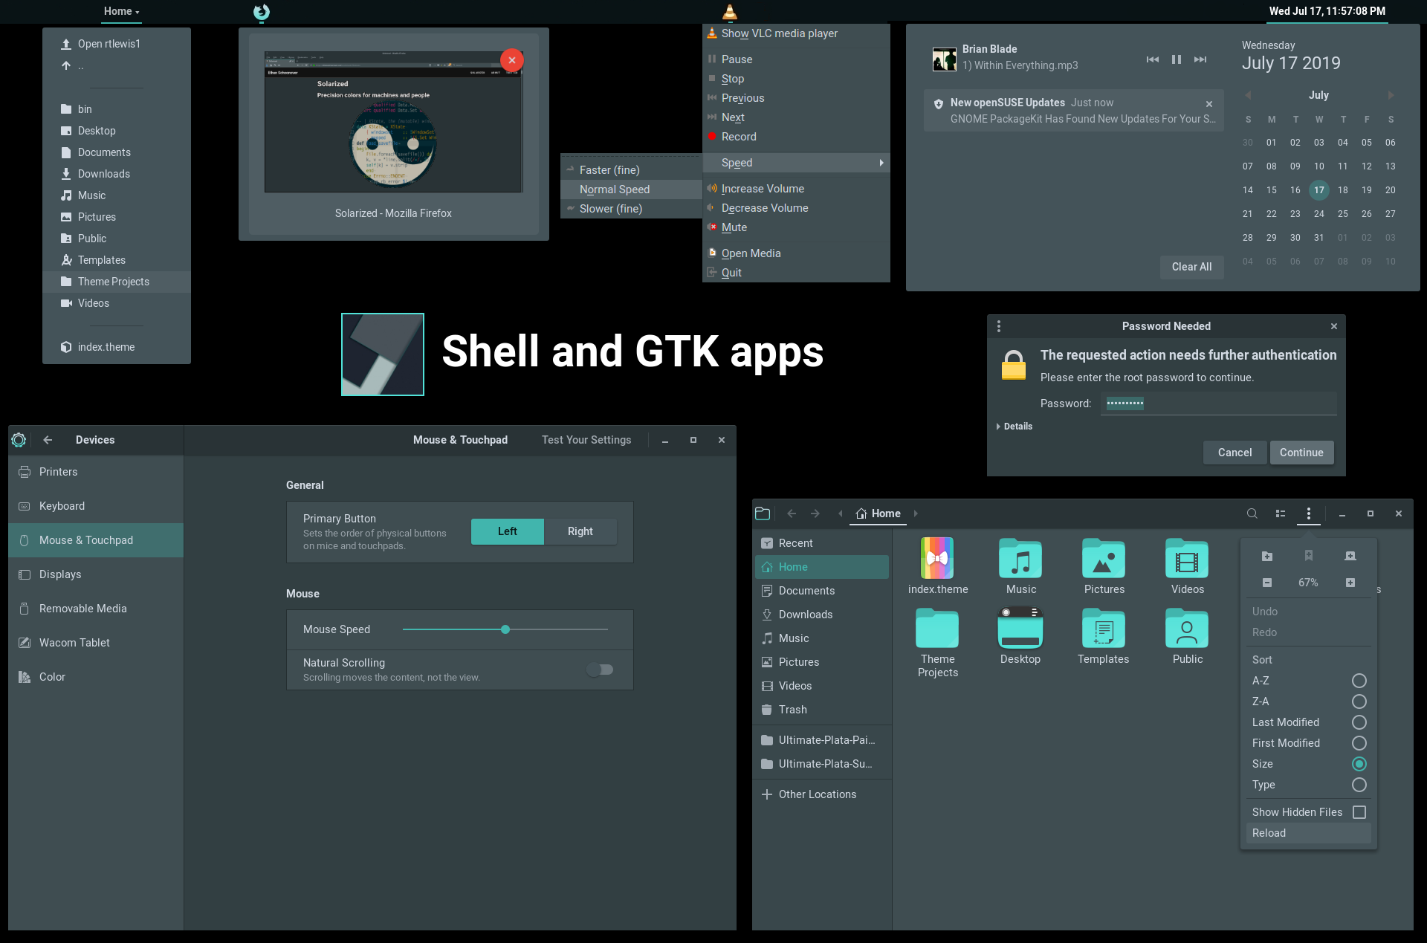
Task: Pause Brian Blade track in notification panel
Action: pos(1177,59)
